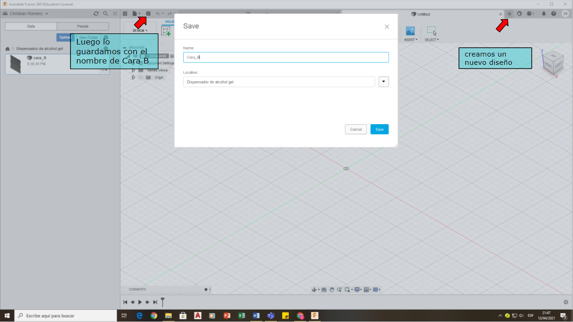Open Microsoft Teams from the taskbar
This screenshot has height=322, width=573.
[x=271, y=316]
